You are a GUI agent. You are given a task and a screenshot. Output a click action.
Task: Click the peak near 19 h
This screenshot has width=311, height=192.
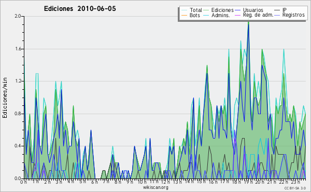click(248, 21)
